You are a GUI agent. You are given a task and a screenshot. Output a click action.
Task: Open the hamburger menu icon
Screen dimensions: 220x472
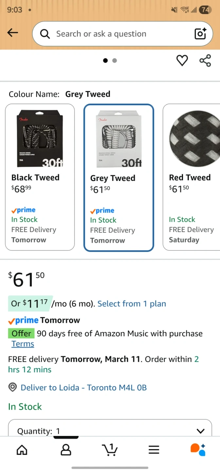click(154, 450)
